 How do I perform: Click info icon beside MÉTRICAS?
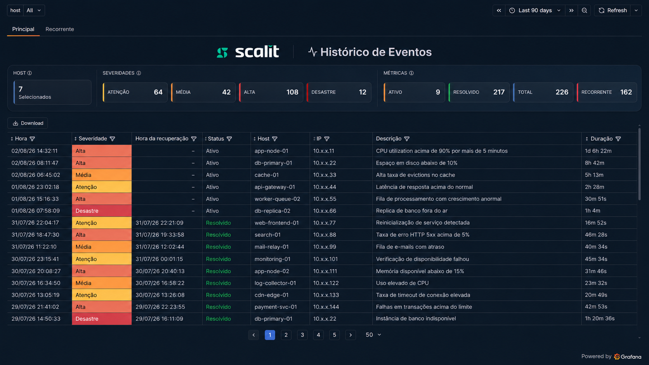click(x=411, y=73)
